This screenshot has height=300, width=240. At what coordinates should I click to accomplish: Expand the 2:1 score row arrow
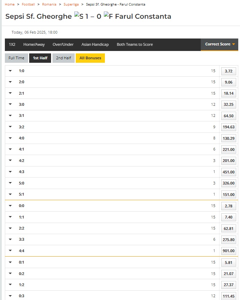(x=10, y=93)
